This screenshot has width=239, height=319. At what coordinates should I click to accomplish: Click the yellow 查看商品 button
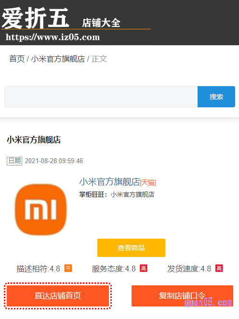[x=131, y=248]
